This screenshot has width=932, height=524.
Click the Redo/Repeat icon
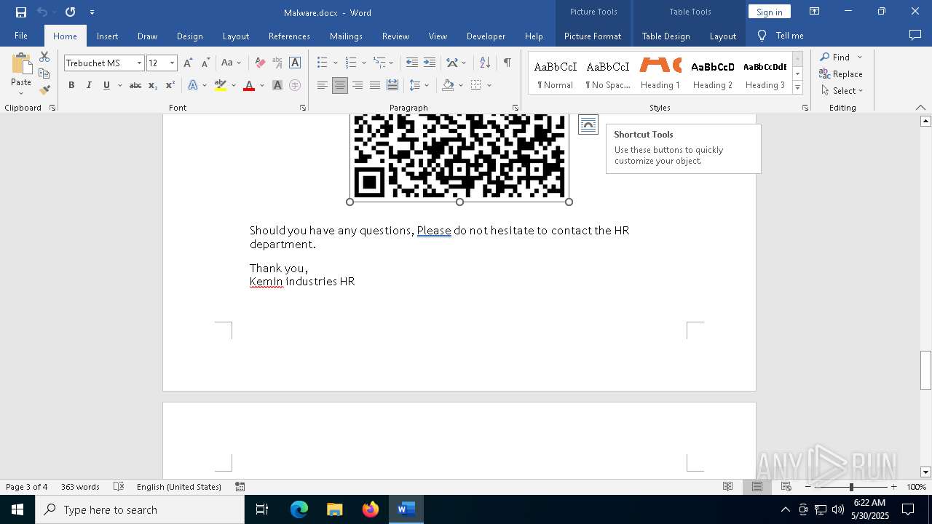(70, 12)
